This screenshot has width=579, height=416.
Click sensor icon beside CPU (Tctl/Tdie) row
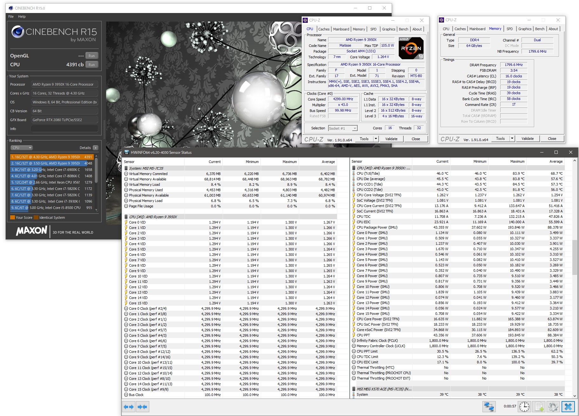pyautogui.click(x=354, y=173)
